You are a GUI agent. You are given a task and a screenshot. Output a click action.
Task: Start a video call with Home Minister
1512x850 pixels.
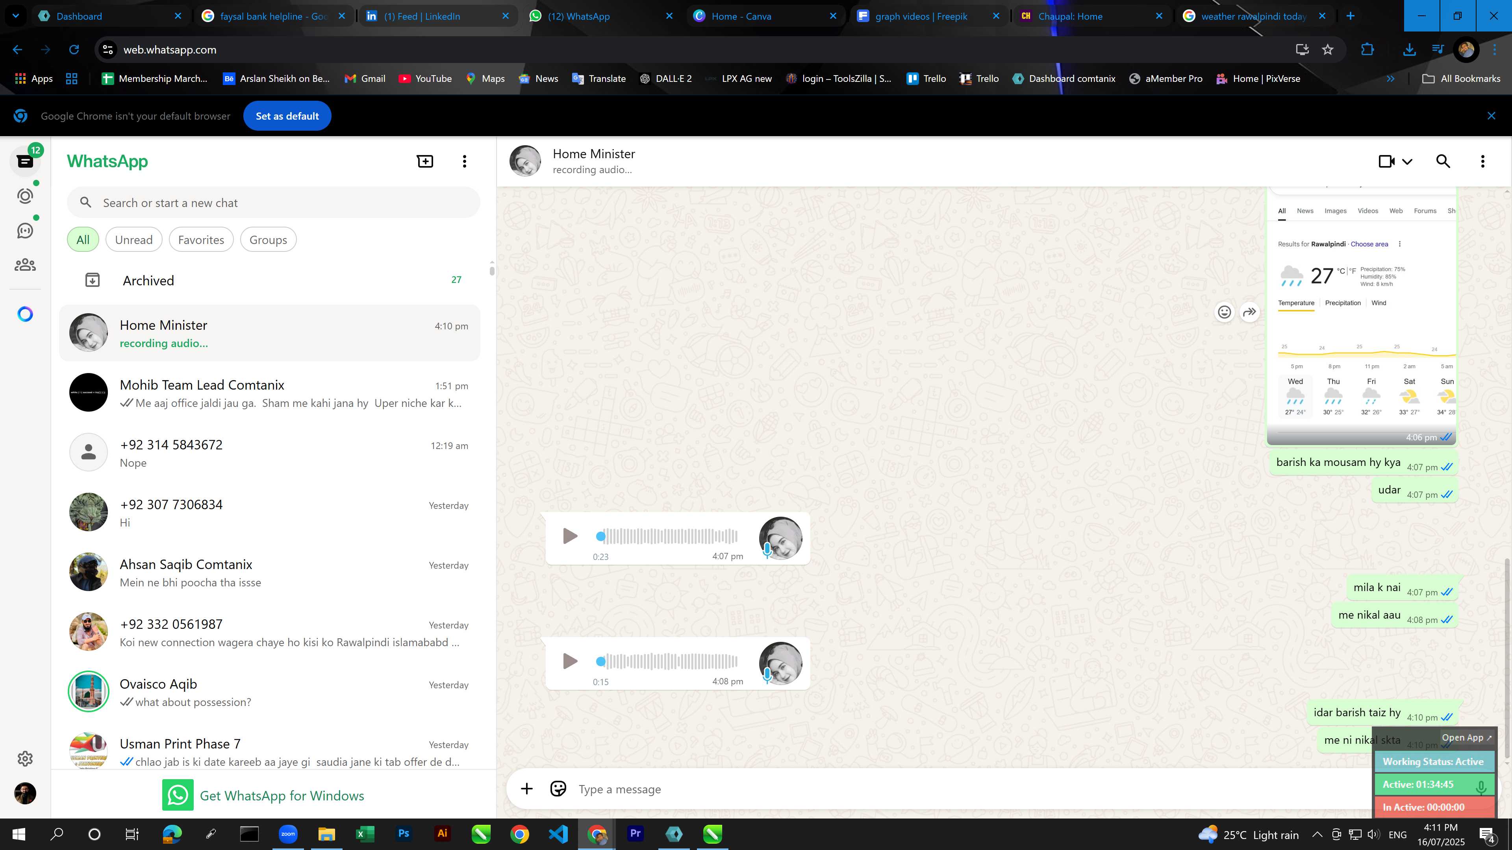pos(1386,161)
